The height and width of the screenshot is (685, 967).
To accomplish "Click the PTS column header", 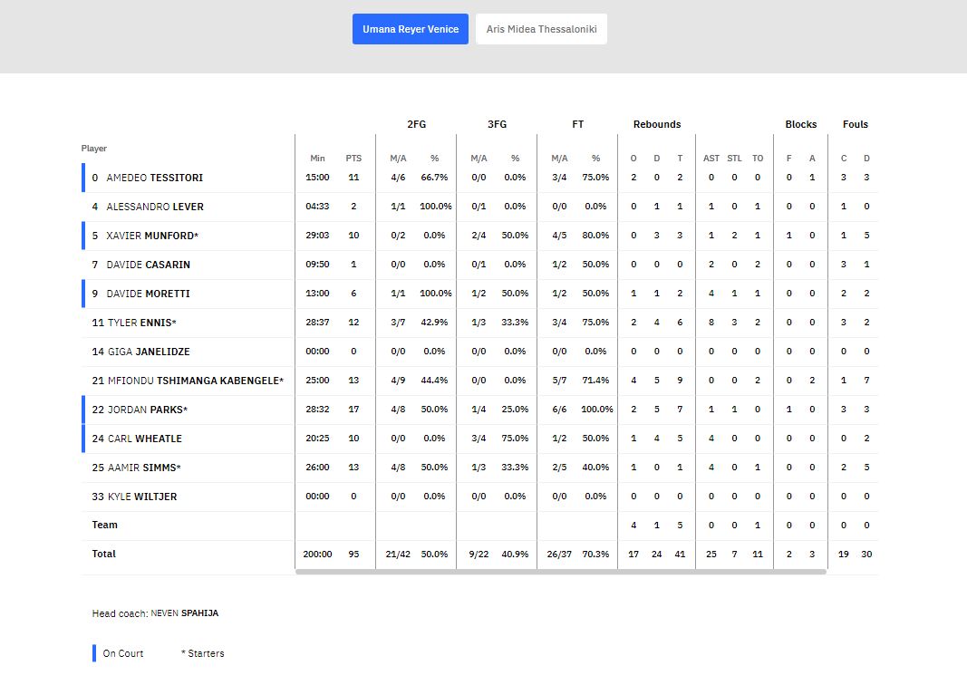I will pyautogui.click(x=353, y=159).
